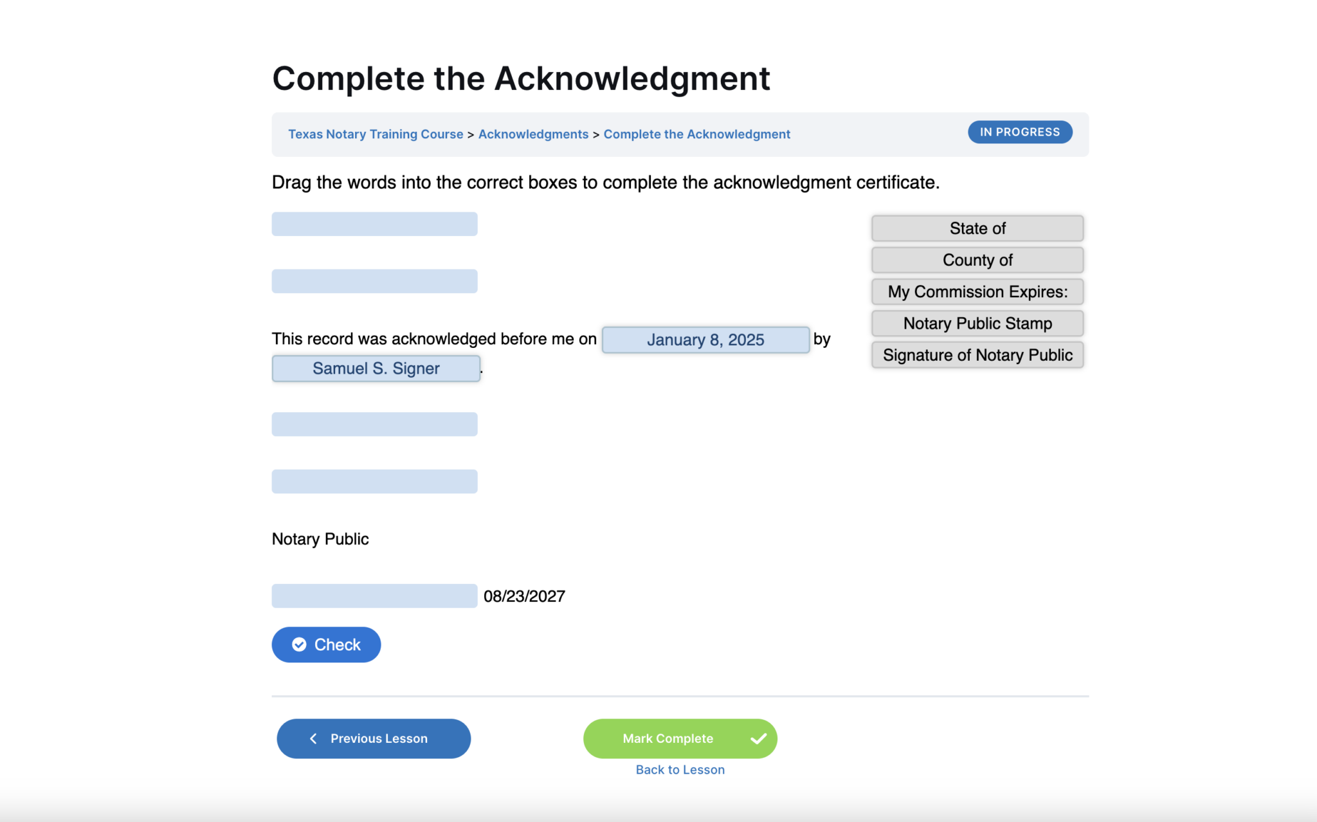This screenshot has height=822, width=1317.
Task: Select the "Notary Public Stamp" tile
Action: click(x=977, y=323)
